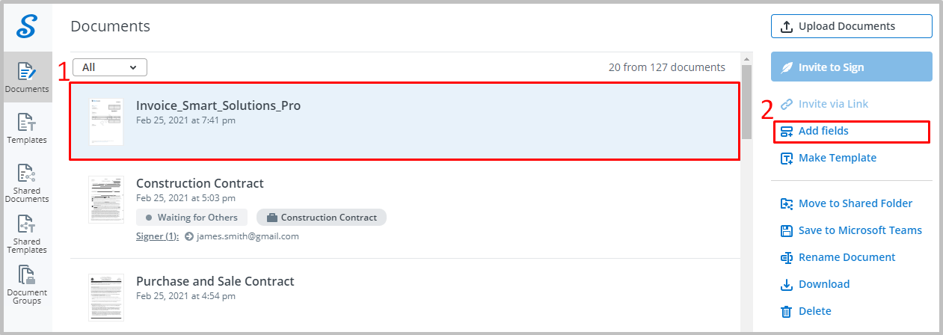
Task: Click the Upload Documents button
Action: 852,26
